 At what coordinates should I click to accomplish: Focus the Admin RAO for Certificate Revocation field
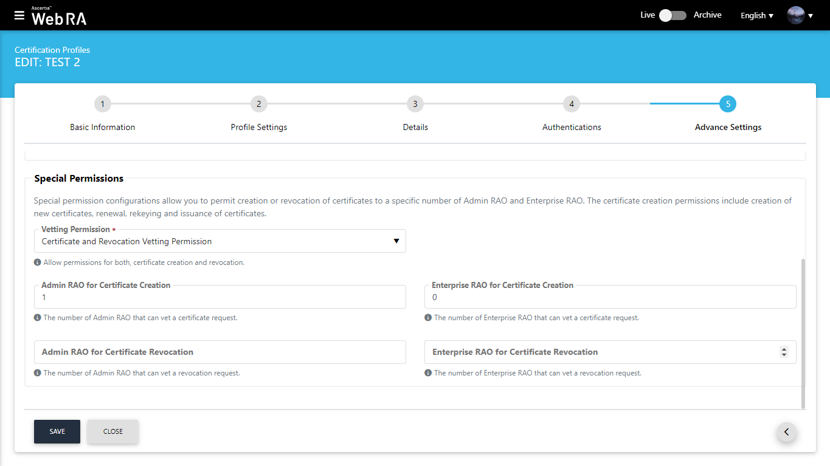pyautogui.click(x=220, y=352)
